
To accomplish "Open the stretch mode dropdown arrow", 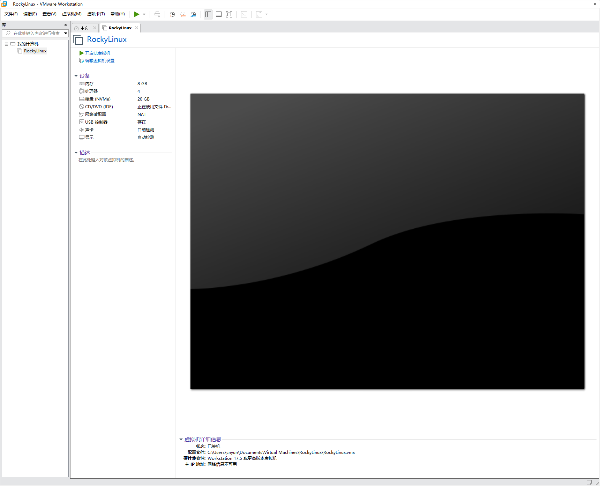I will 267,14.
